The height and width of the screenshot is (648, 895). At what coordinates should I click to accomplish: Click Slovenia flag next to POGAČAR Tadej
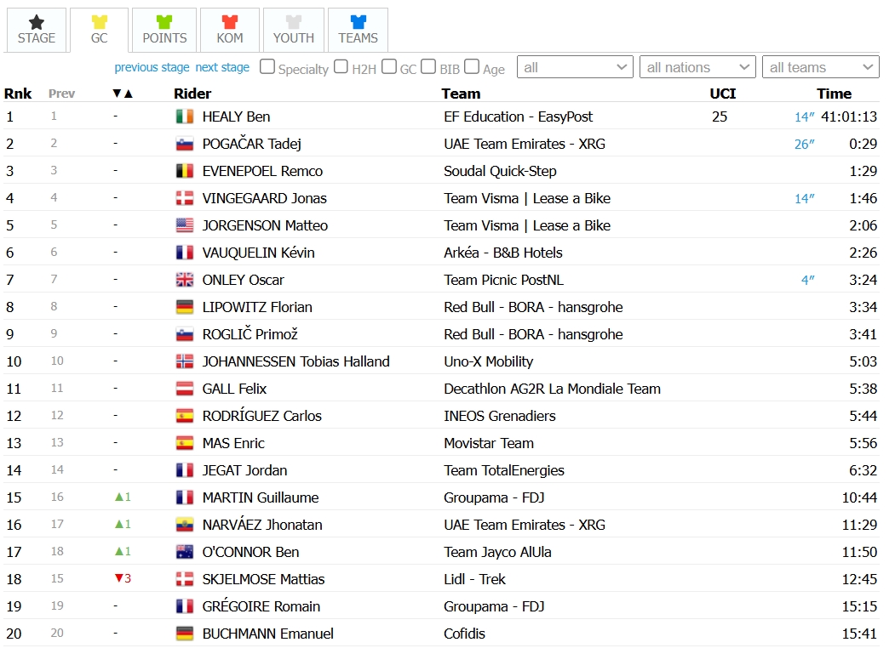pos(185,145)
